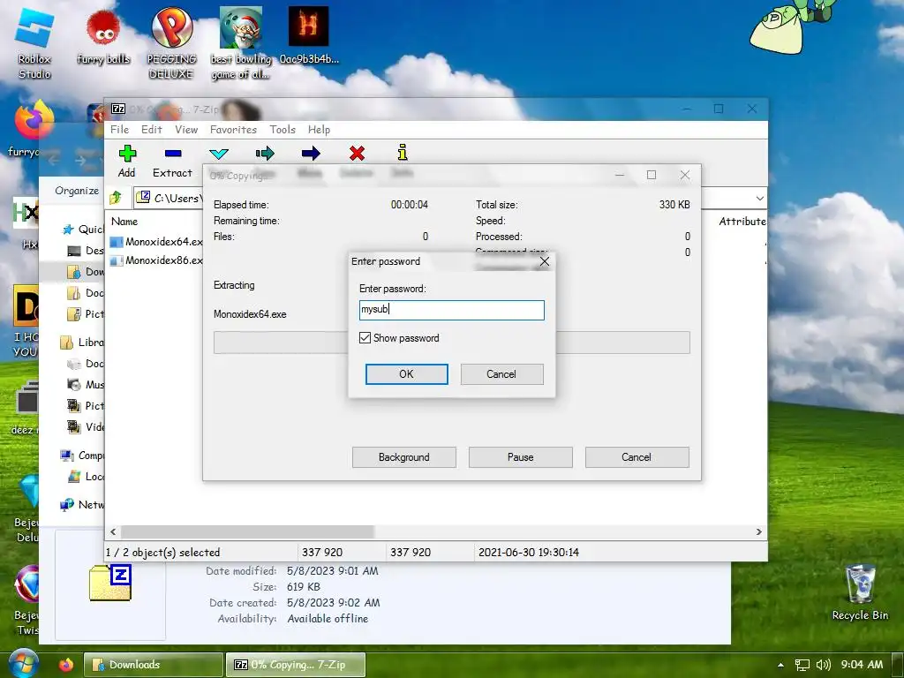Click the Copy arrow toolbar icon
This screenshot has height=678, width=904.
265,154
